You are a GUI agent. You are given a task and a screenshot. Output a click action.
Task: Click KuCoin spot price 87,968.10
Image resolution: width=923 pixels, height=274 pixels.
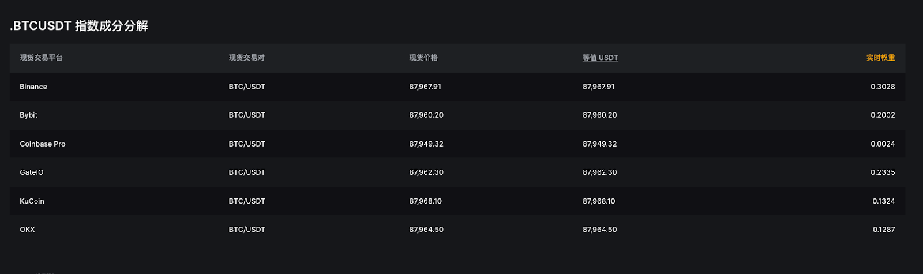[x=425, y=201]
